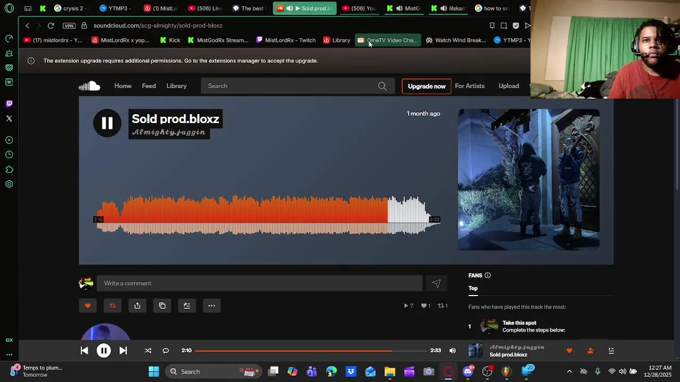This screenshot has height=382, width=680.
Task: Like the track from the bottom player bar
Action: 569,351
